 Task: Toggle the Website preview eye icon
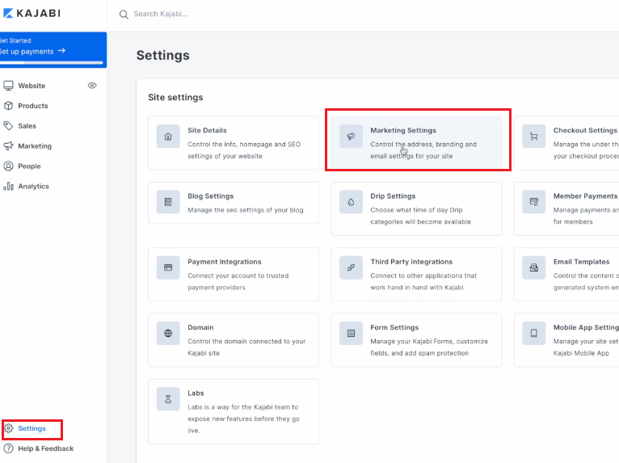click(92, 86)
